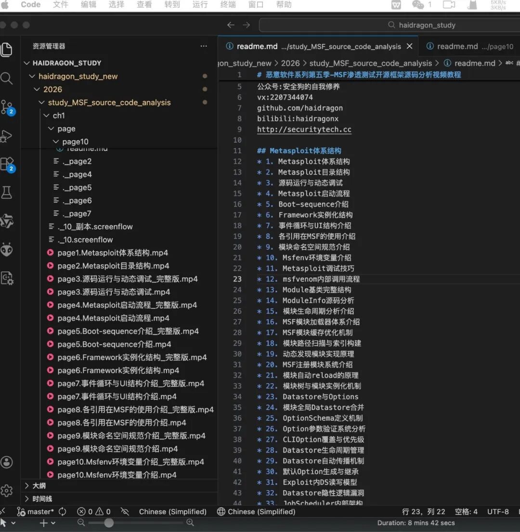Open the http://securitytech.cc link

(x=304, y=129)
